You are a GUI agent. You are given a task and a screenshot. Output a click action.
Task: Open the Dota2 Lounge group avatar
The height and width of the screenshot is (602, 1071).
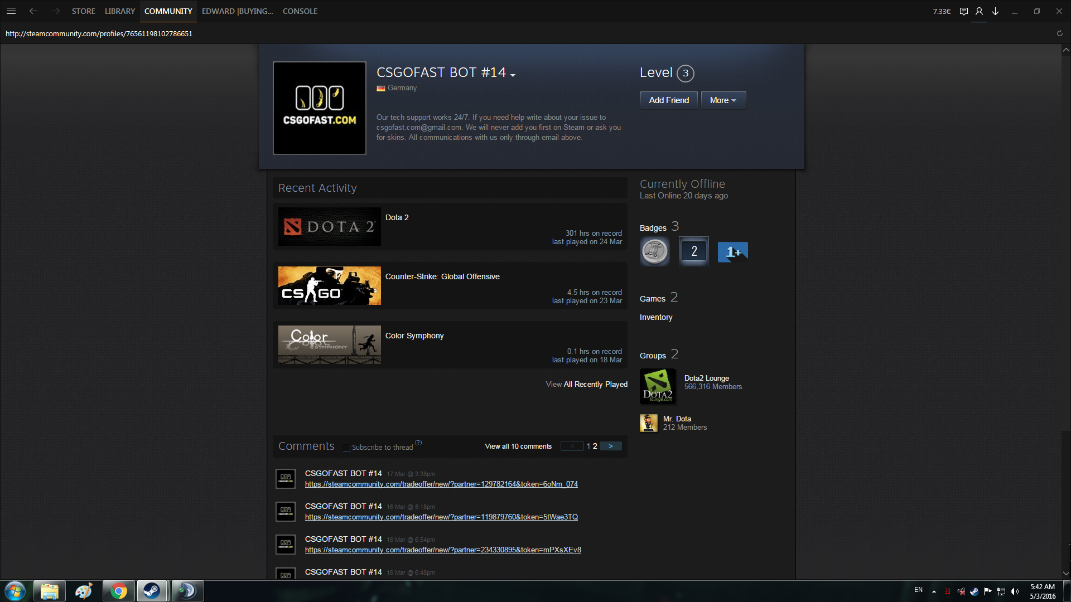click(x=657, y=386)
